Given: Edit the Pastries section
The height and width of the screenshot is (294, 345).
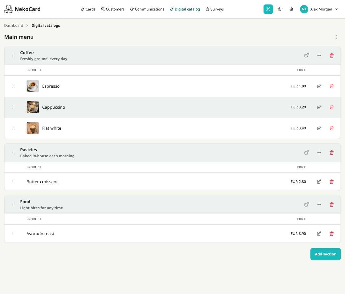Looking at the screenshot, I should (x=306, y=153).
